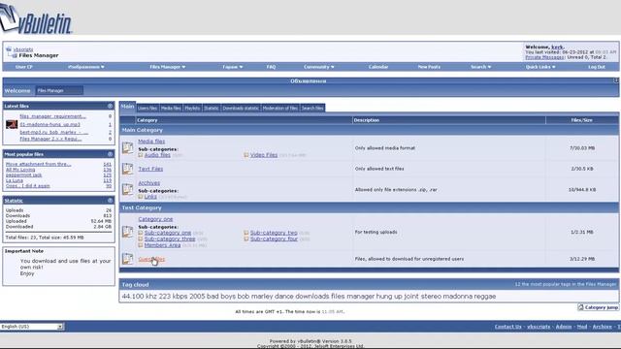The image size is (621, 349).
Task: Click the Sub-category four folder icon
Action: 246,239
